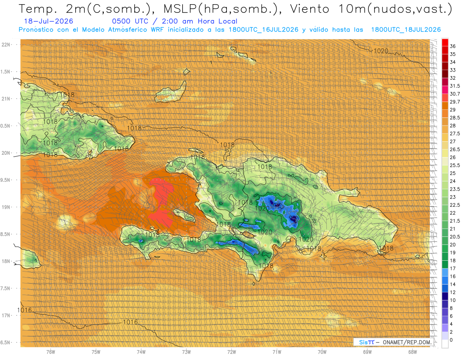This screenshot has width=463, height=357.
Task: Click the '1020' isobar label in the top-right corner
Action: [x=381, y=51]
